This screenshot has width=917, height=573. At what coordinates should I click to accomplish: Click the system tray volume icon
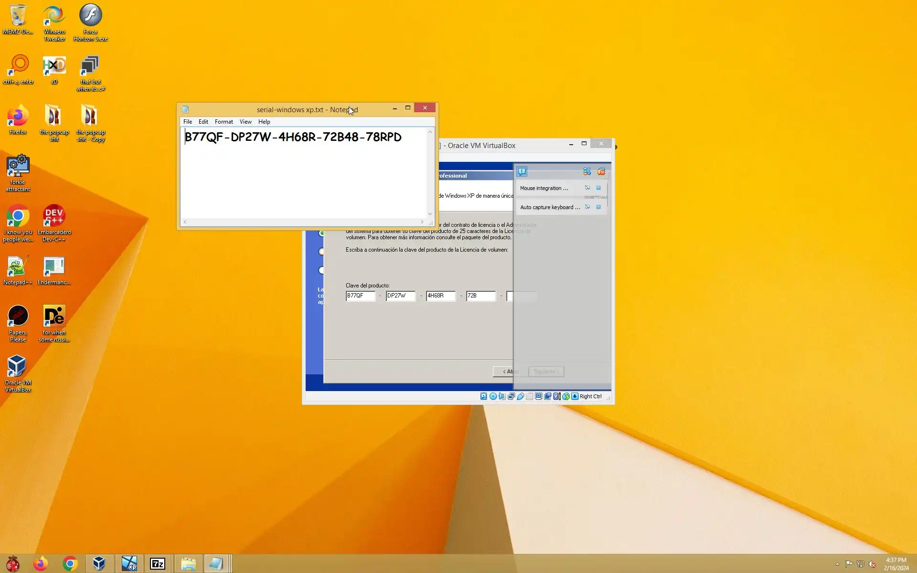[x=872, y=564]
